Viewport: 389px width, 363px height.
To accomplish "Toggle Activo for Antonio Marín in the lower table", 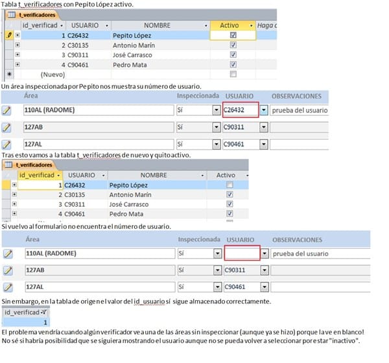I will click(230, 194).
